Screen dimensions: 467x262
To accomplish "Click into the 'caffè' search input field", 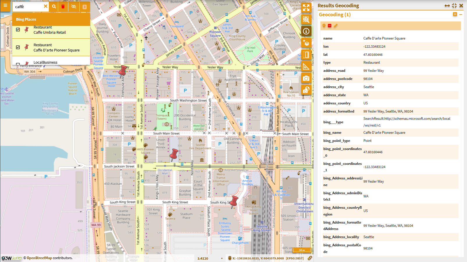I will pos(28,6).
